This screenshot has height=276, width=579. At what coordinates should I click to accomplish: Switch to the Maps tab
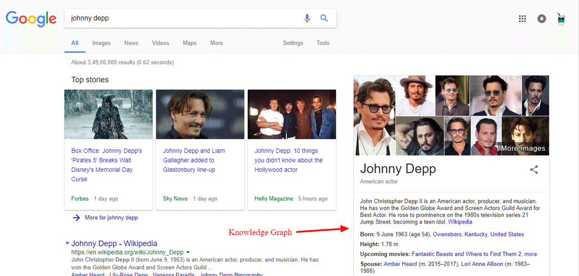[x=189, y=43]
